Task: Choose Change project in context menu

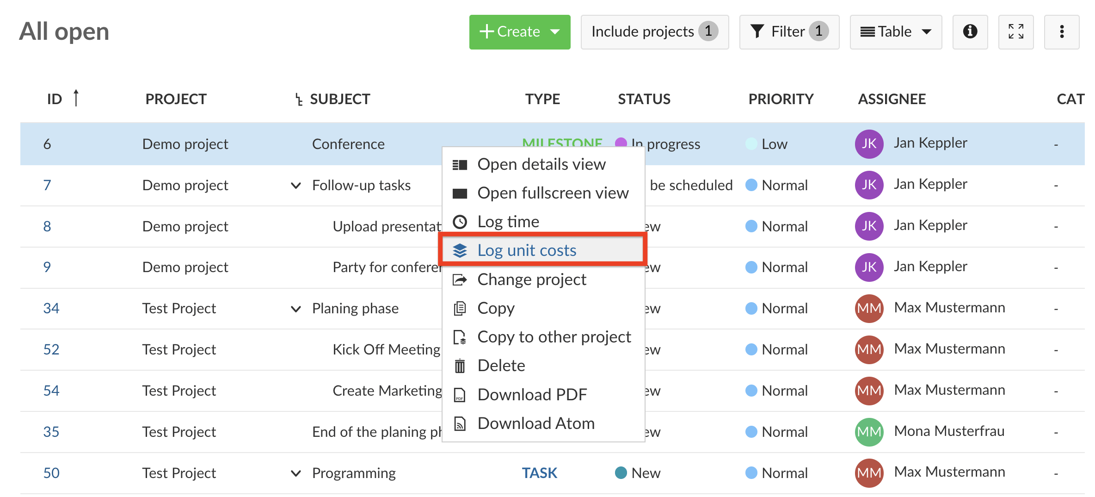Action: [x=531, y=280]
